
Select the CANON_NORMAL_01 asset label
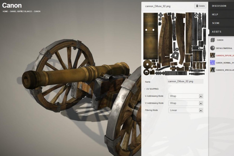click(x=225, y=63)
